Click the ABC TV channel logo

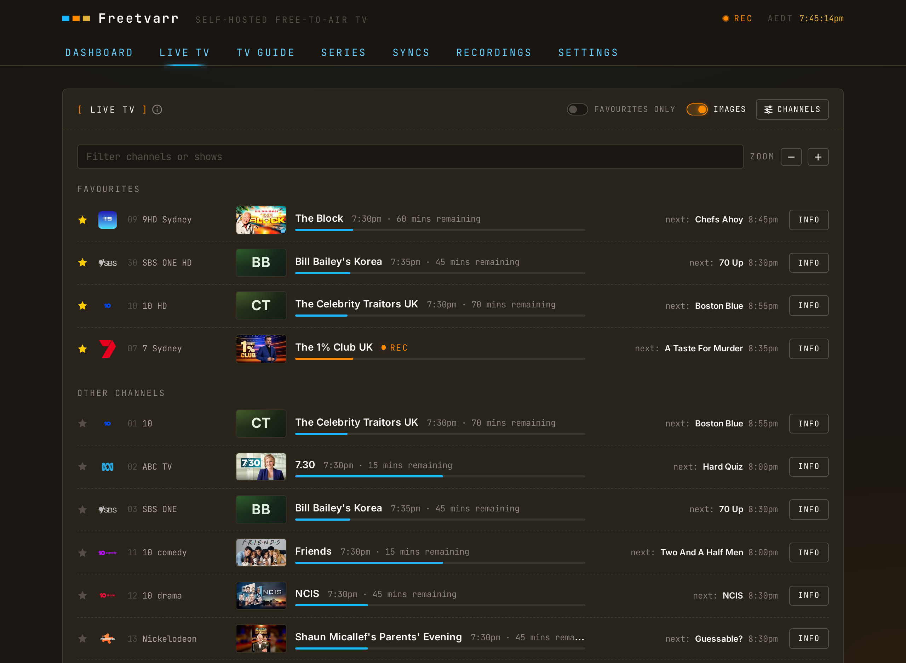click(108, 467)
